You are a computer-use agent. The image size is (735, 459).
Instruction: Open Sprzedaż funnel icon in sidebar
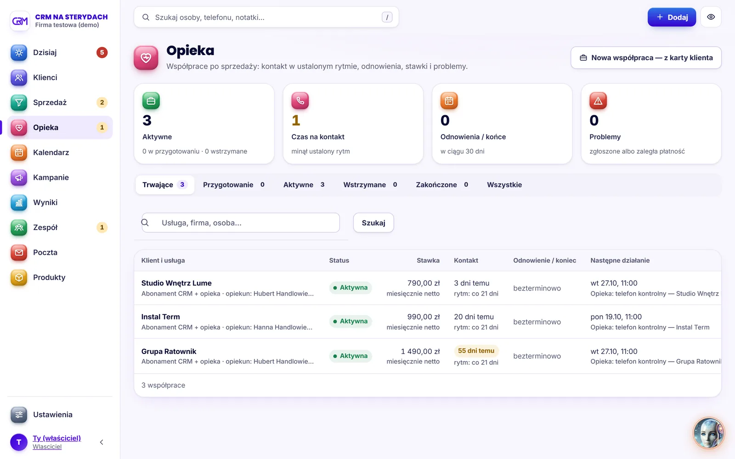coord(19,102)
